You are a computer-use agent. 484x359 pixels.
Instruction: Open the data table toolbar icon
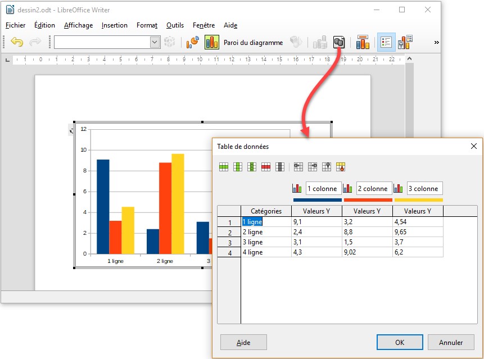tap(339, 42)
